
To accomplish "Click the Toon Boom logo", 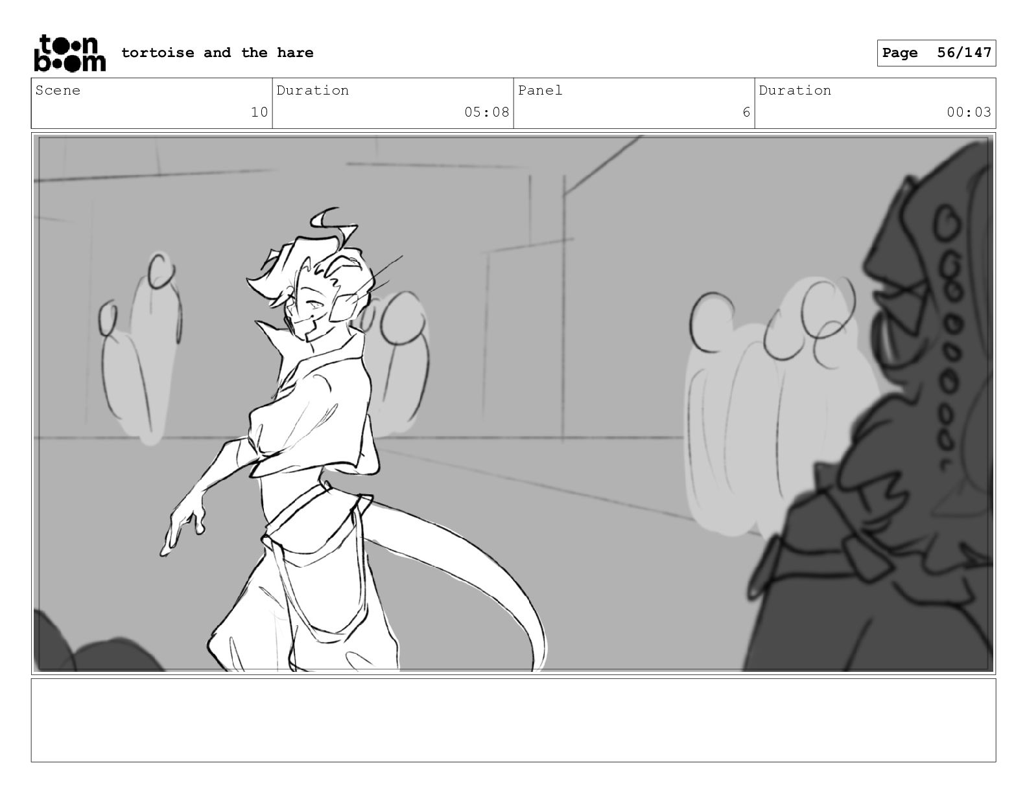I will click(x=69, y=52).
